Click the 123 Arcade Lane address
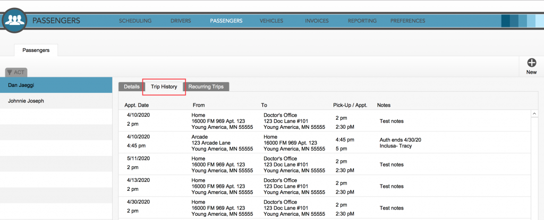Viewport: 544px width, 220px height. 210,143
